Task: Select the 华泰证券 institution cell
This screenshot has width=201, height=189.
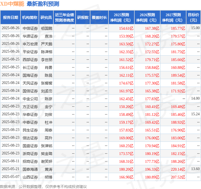Action: [x=30, y=114]
